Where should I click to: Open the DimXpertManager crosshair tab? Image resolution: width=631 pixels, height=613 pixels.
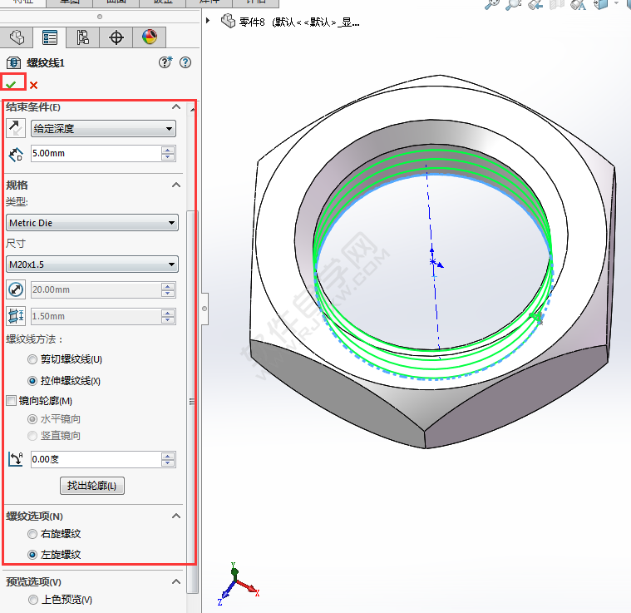116,37
